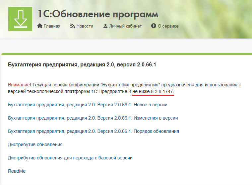The image size is (252, 185).
Task: Click the info icon beside О сервисе
Action: (154, 26)
